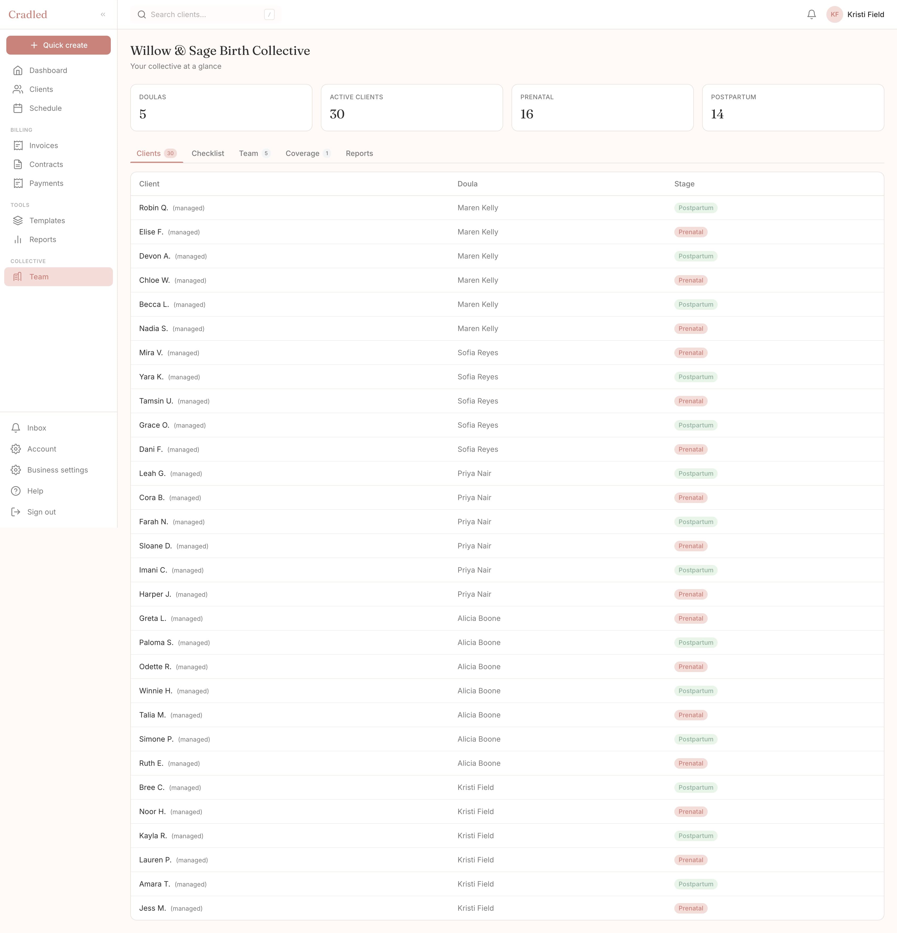
Task: Switch to the Coverage tab
Action: click(308, 153)
